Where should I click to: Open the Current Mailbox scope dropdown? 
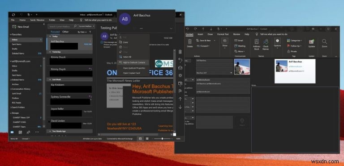pyautogui.click(x=86, y=26)
